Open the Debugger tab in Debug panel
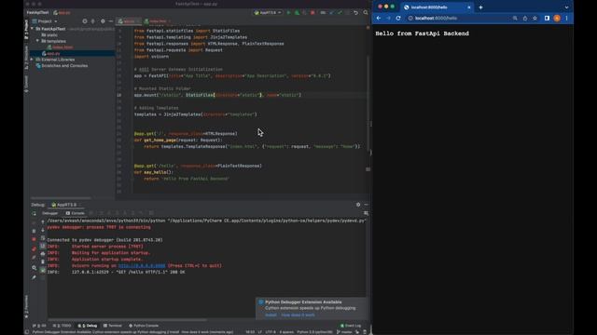The width and height of the screenshot is (597, 335). coord(49,213)
